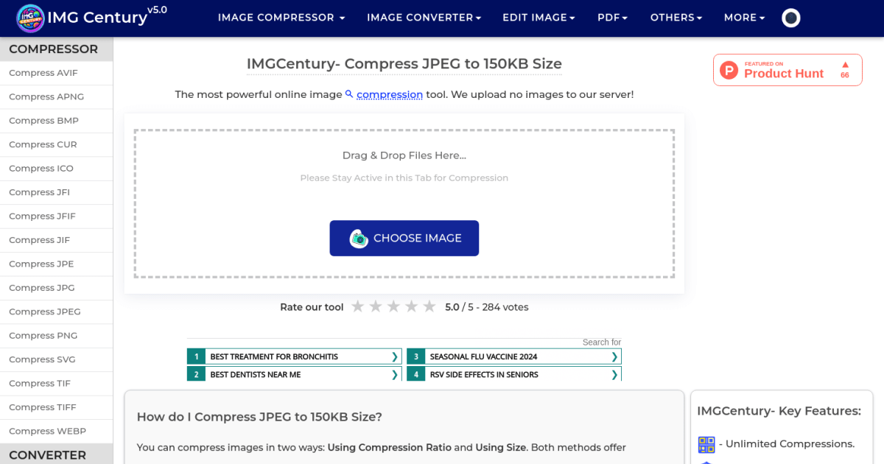Expand the RSV SIDE EFFECTS IN SENIORS chevron
The image size is (884, 464).
click(614, 373)
